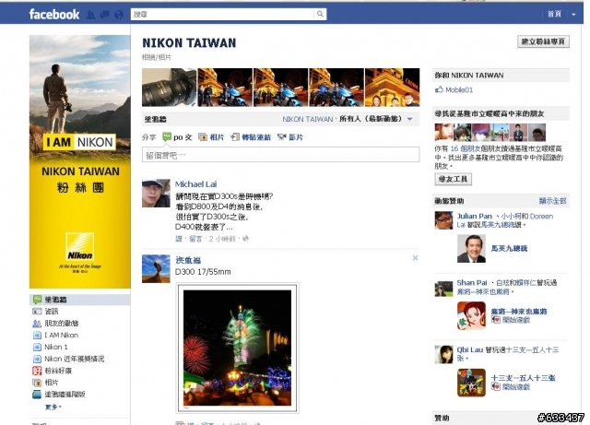This screenshot has width=590, height=425.
Task: Open friend requests icon in header
Action: (x=90, y=15)
